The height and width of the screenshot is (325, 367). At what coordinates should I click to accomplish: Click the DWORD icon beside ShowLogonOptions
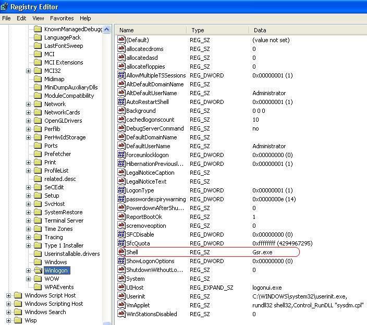coord(121,261)
